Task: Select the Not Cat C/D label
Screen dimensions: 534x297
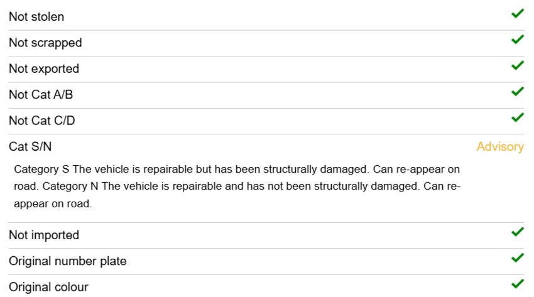Action: 42,121
